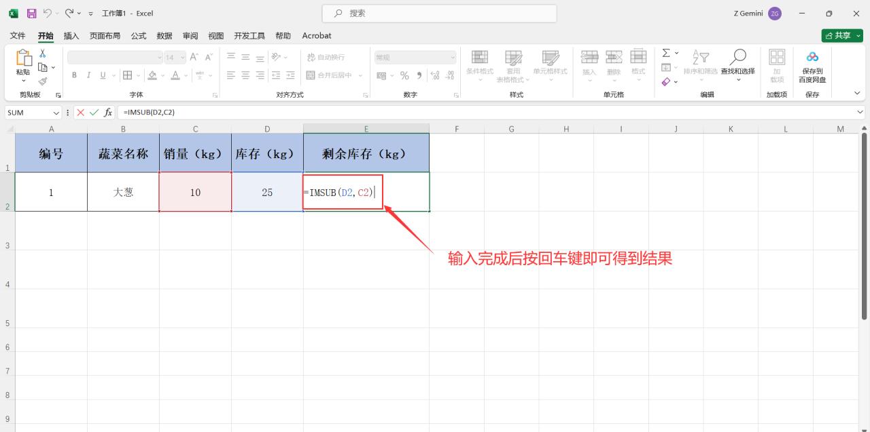The width and height of the screenshot is (870, 432).
Task: Click the Increase Indent icon
Action: point(291,75)
